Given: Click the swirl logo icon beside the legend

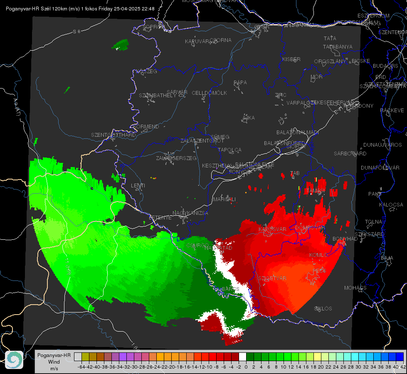Looking at the screenshot, I should (14, 360).
